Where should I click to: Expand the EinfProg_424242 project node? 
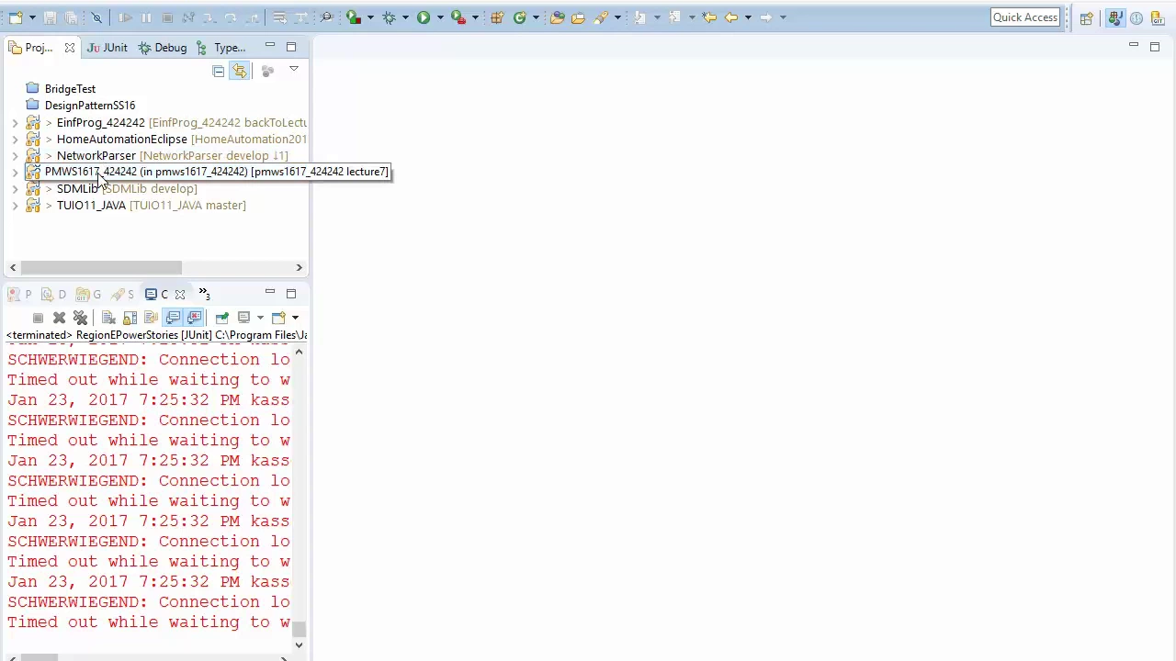(x=15, y=123)
